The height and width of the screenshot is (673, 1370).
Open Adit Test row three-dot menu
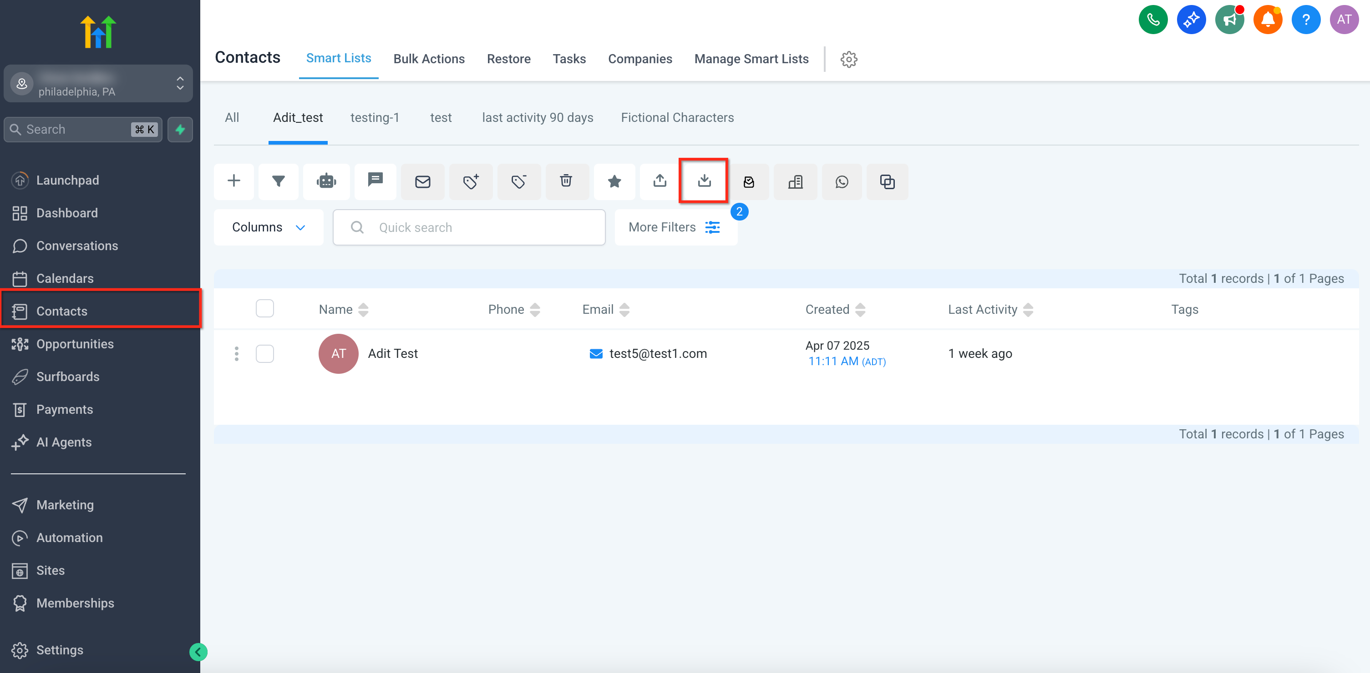coord(237,354)
